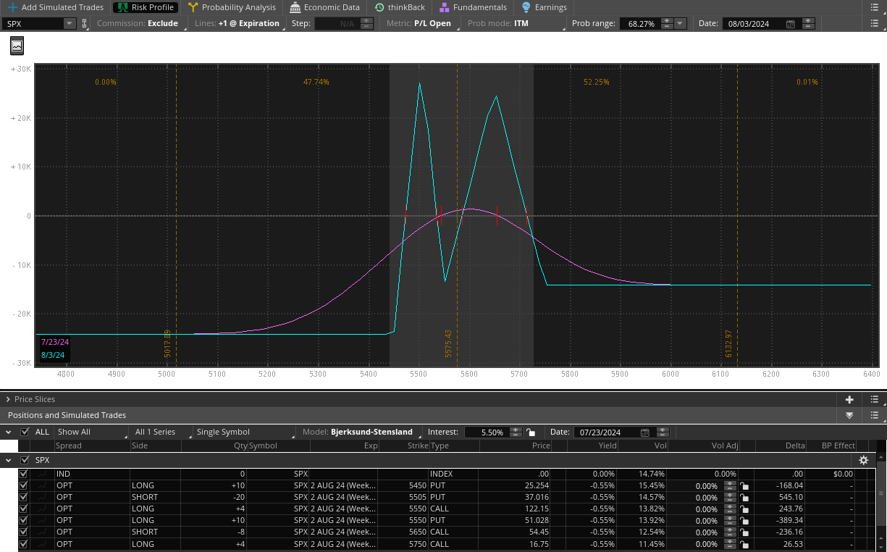Open the Show All filter dropdown
The image size is (887, 552).
click(x=91, y=432)
